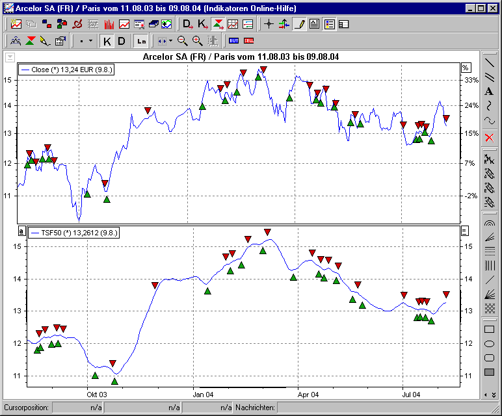The image size is (502, 416).
Task: Expand the drawing toolbar overflow chevron
Action: pos(489,395)
